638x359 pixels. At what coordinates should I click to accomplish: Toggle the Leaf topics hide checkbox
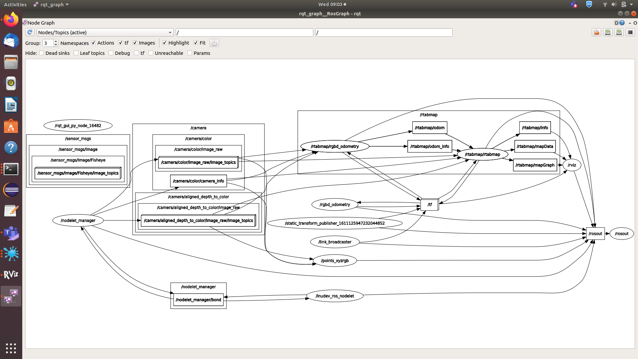[x=76, y=53]
